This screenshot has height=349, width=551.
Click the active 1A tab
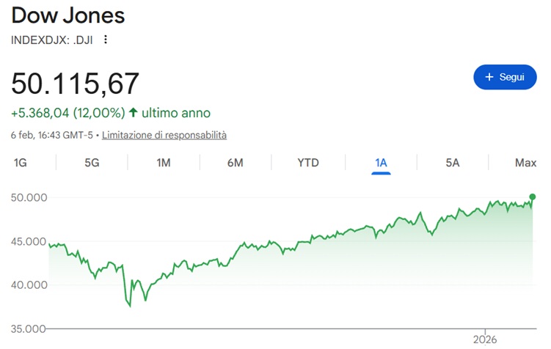(x=381, y=163)
